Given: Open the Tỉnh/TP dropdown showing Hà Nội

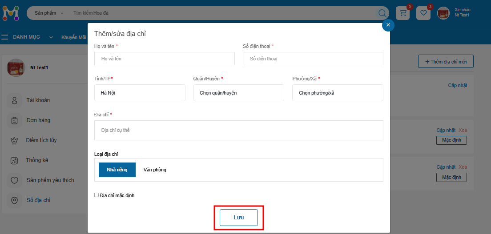Looking at the screenshot, I should (x=140, y=93).
